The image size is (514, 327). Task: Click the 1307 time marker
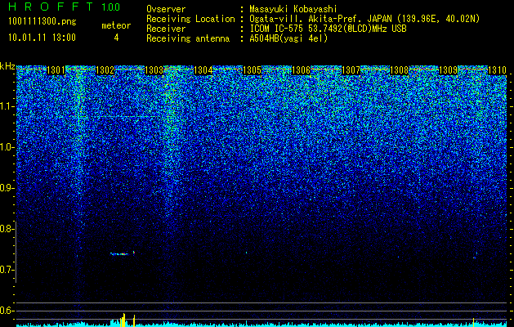350,70
